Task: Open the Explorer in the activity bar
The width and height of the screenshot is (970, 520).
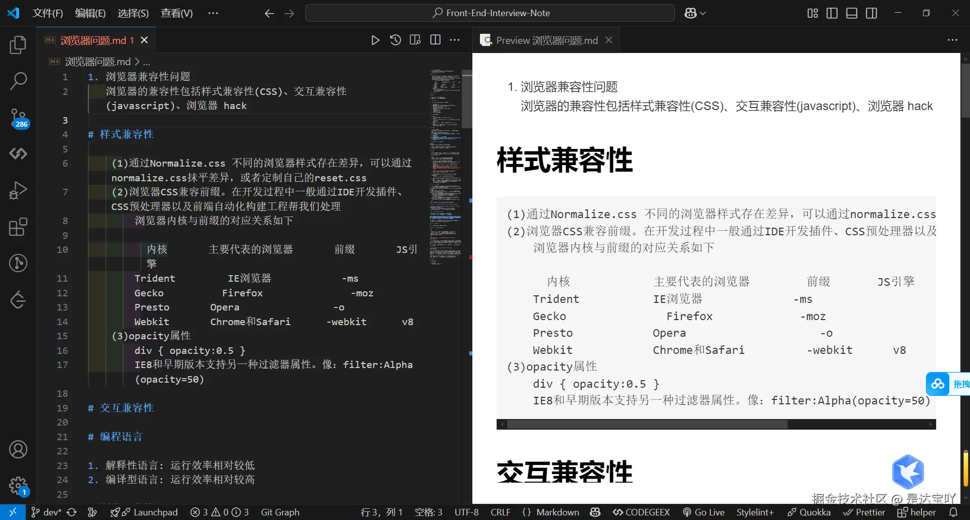Action: point(18,45)
